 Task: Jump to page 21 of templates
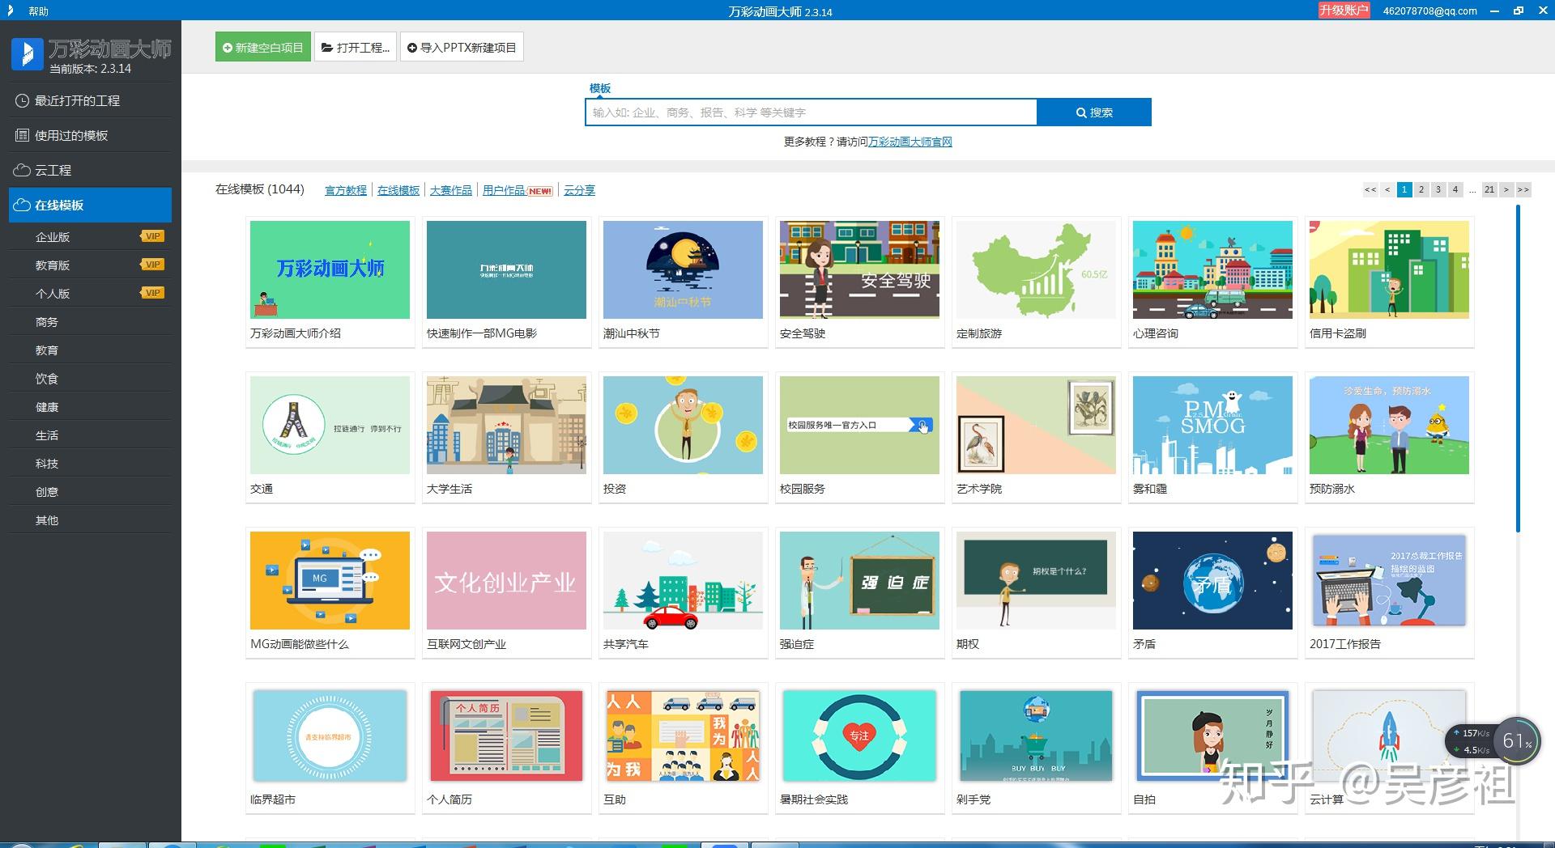(1489, 189)
